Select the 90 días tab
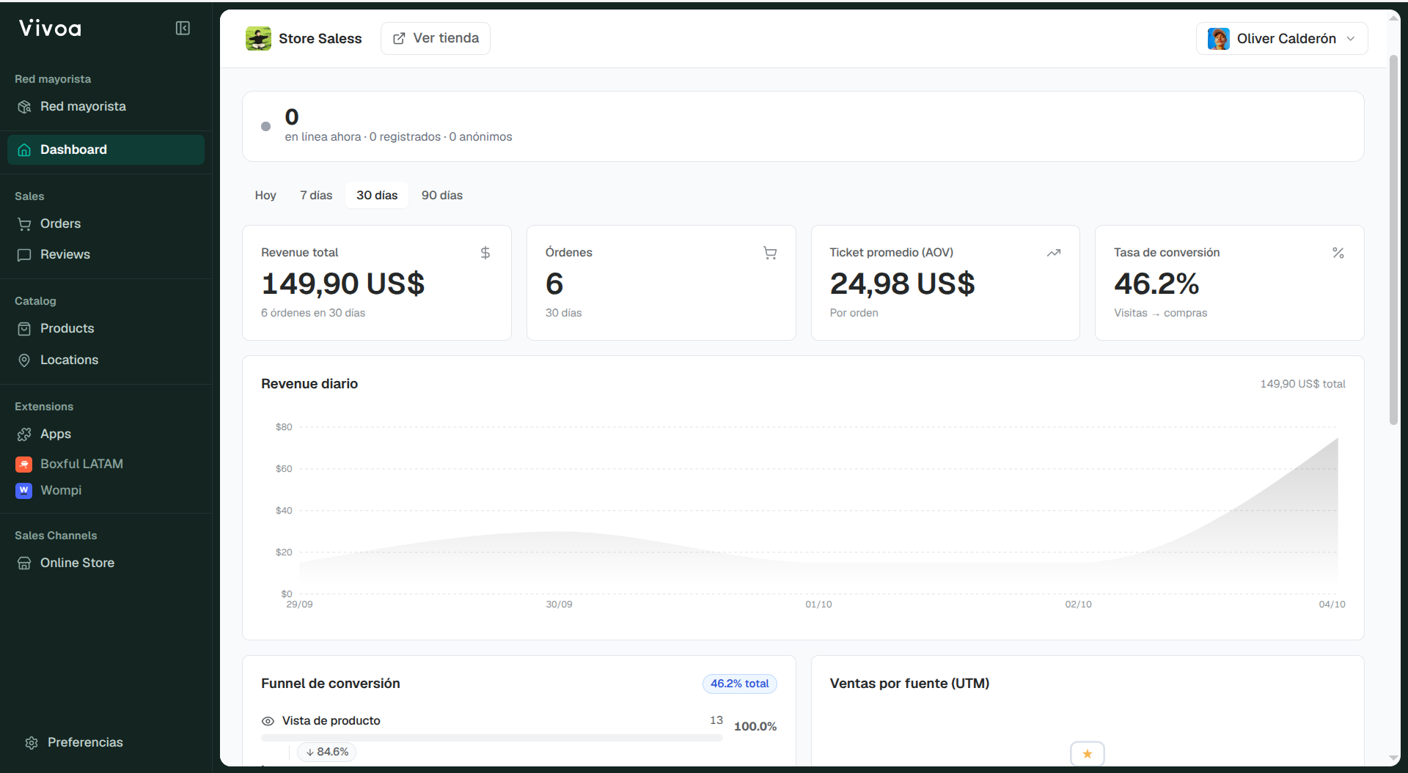 442,195
